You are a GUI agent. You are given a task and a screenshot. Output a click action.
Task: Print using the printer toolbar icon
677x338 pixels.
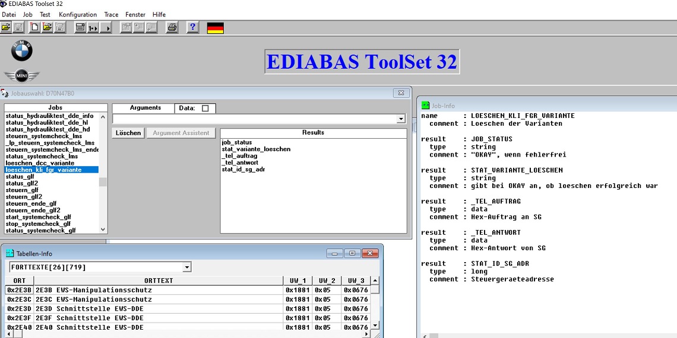tap(172, 28)
